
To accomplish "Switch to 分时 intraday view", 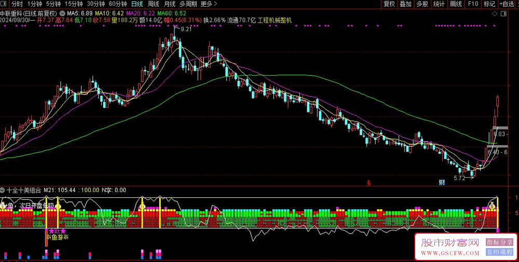I will pyautogui.click(x=17, y=4).
